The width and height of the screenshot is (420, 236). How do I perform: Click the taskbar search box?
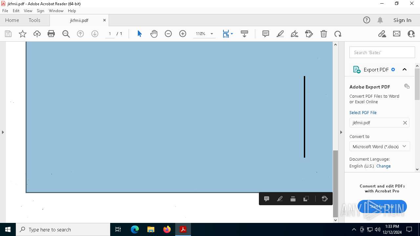[63, 229]
